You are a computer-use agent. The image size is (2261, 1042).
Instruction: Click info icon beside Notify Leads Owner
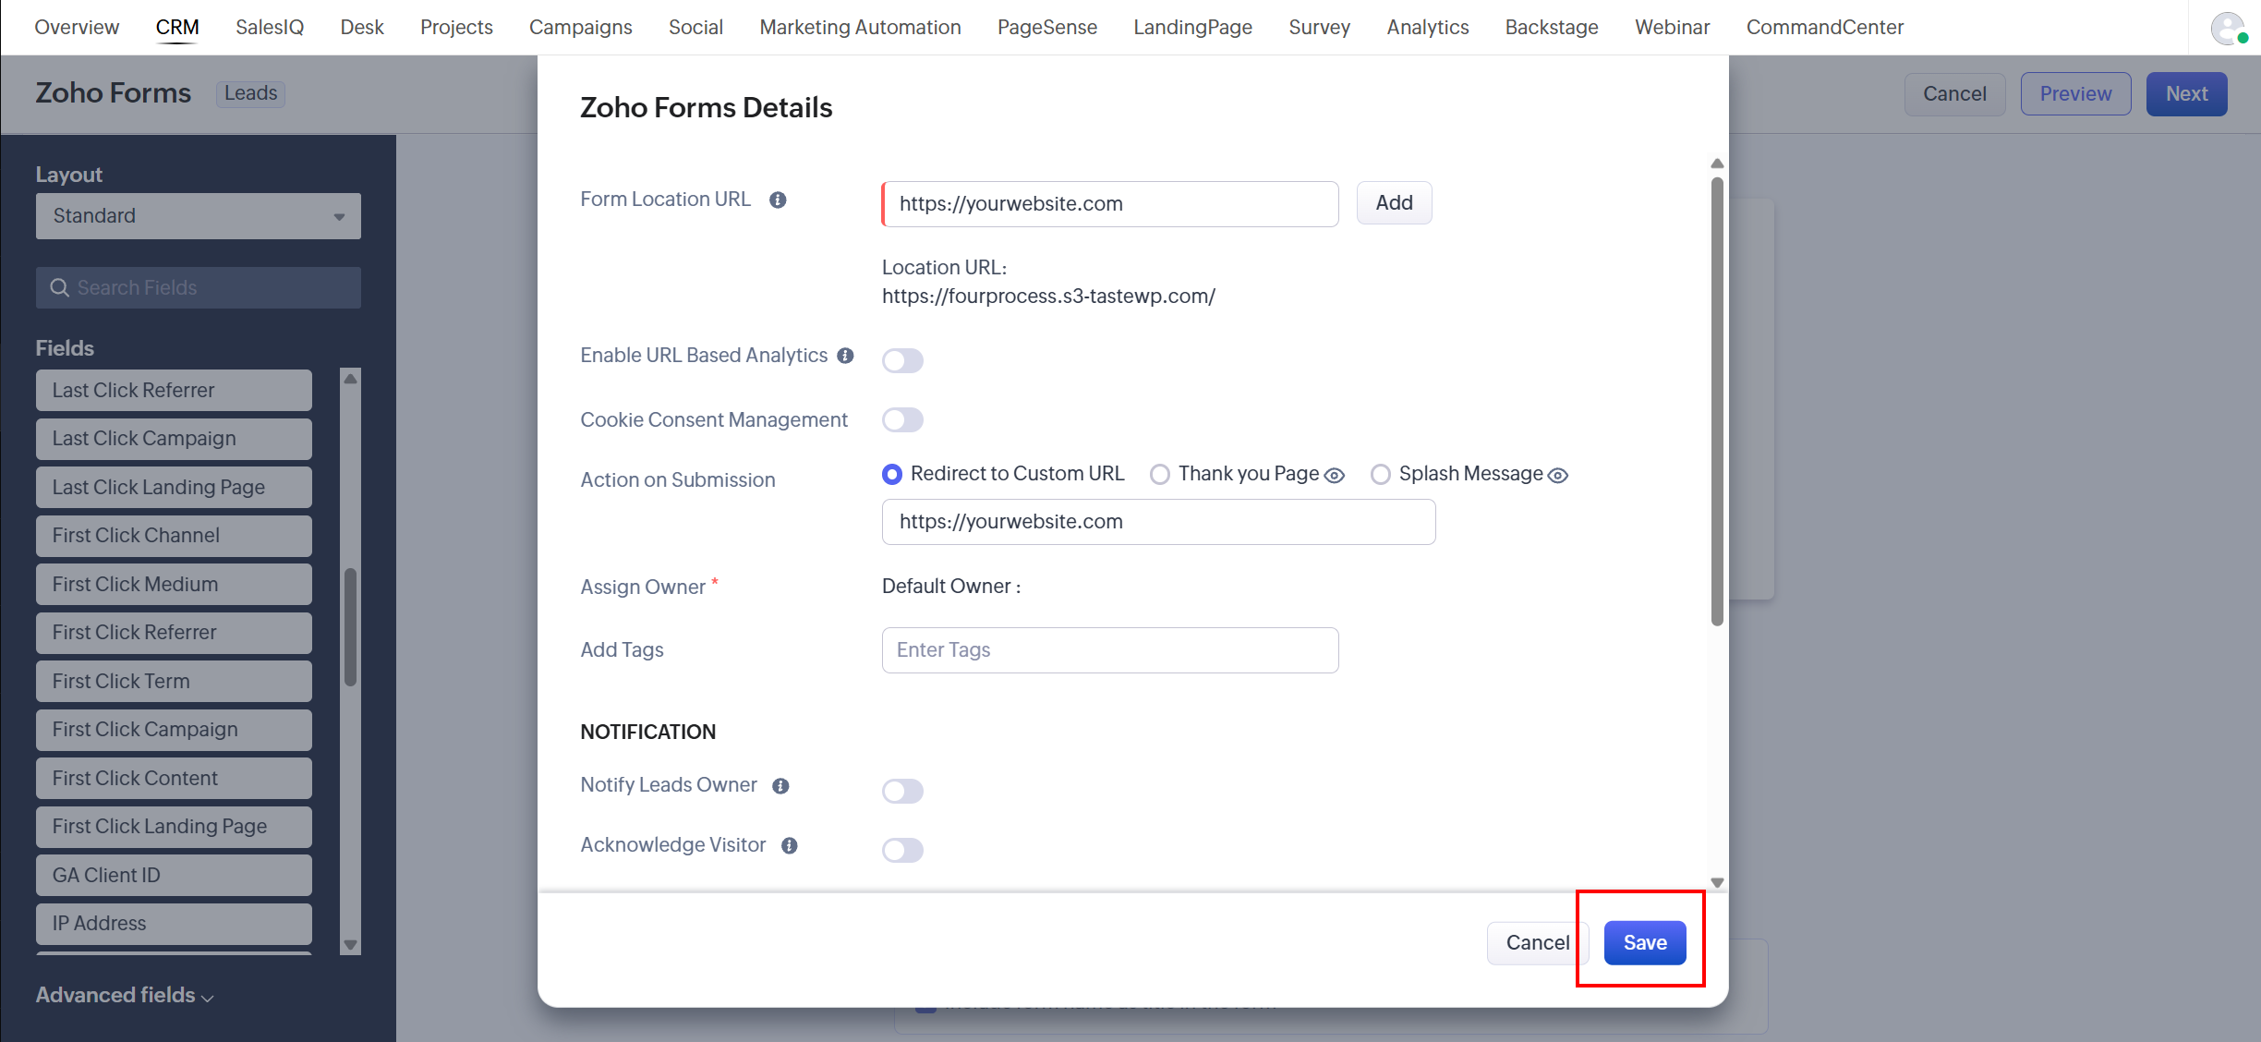click(780, 786)
